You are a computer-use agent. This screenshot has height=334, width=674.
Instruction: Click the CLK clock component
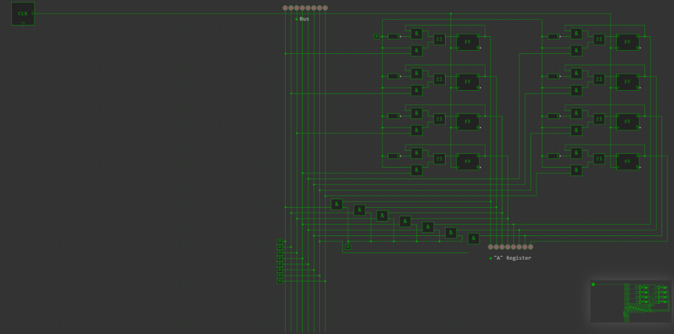click(x=23, y=13)
